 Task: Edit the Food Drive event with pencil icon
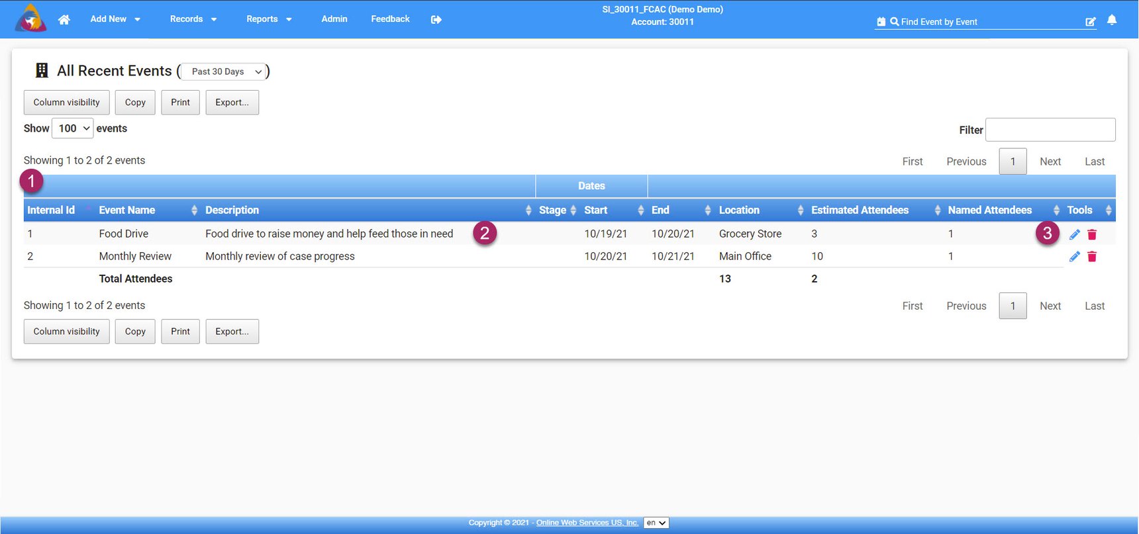point(1074,234)
